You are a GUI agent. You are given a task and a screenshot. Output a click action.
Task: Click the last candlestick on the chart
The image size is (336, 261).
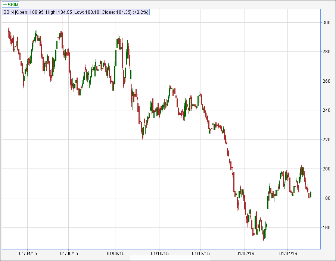coord(311,194)
